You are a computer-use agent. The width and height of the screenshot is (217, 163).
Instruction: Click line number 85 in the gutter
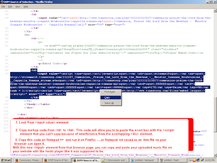[x=7, y=18]
